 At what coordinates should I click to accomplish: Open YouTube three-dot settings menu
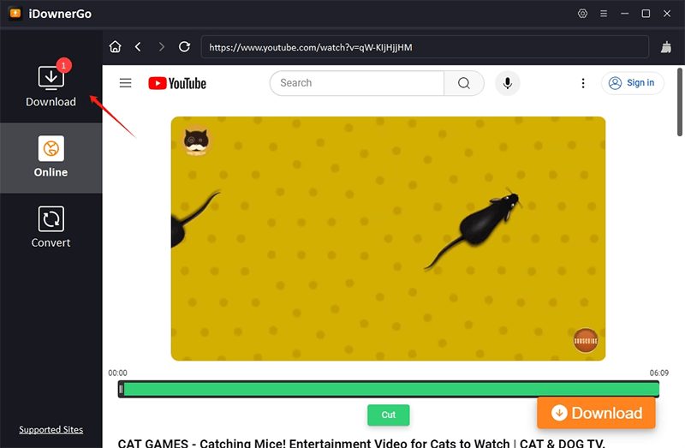pos(583,83)
